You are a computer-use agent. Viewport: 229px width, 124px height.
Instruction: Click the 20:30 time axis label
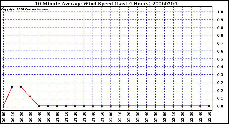coord(31,117)
